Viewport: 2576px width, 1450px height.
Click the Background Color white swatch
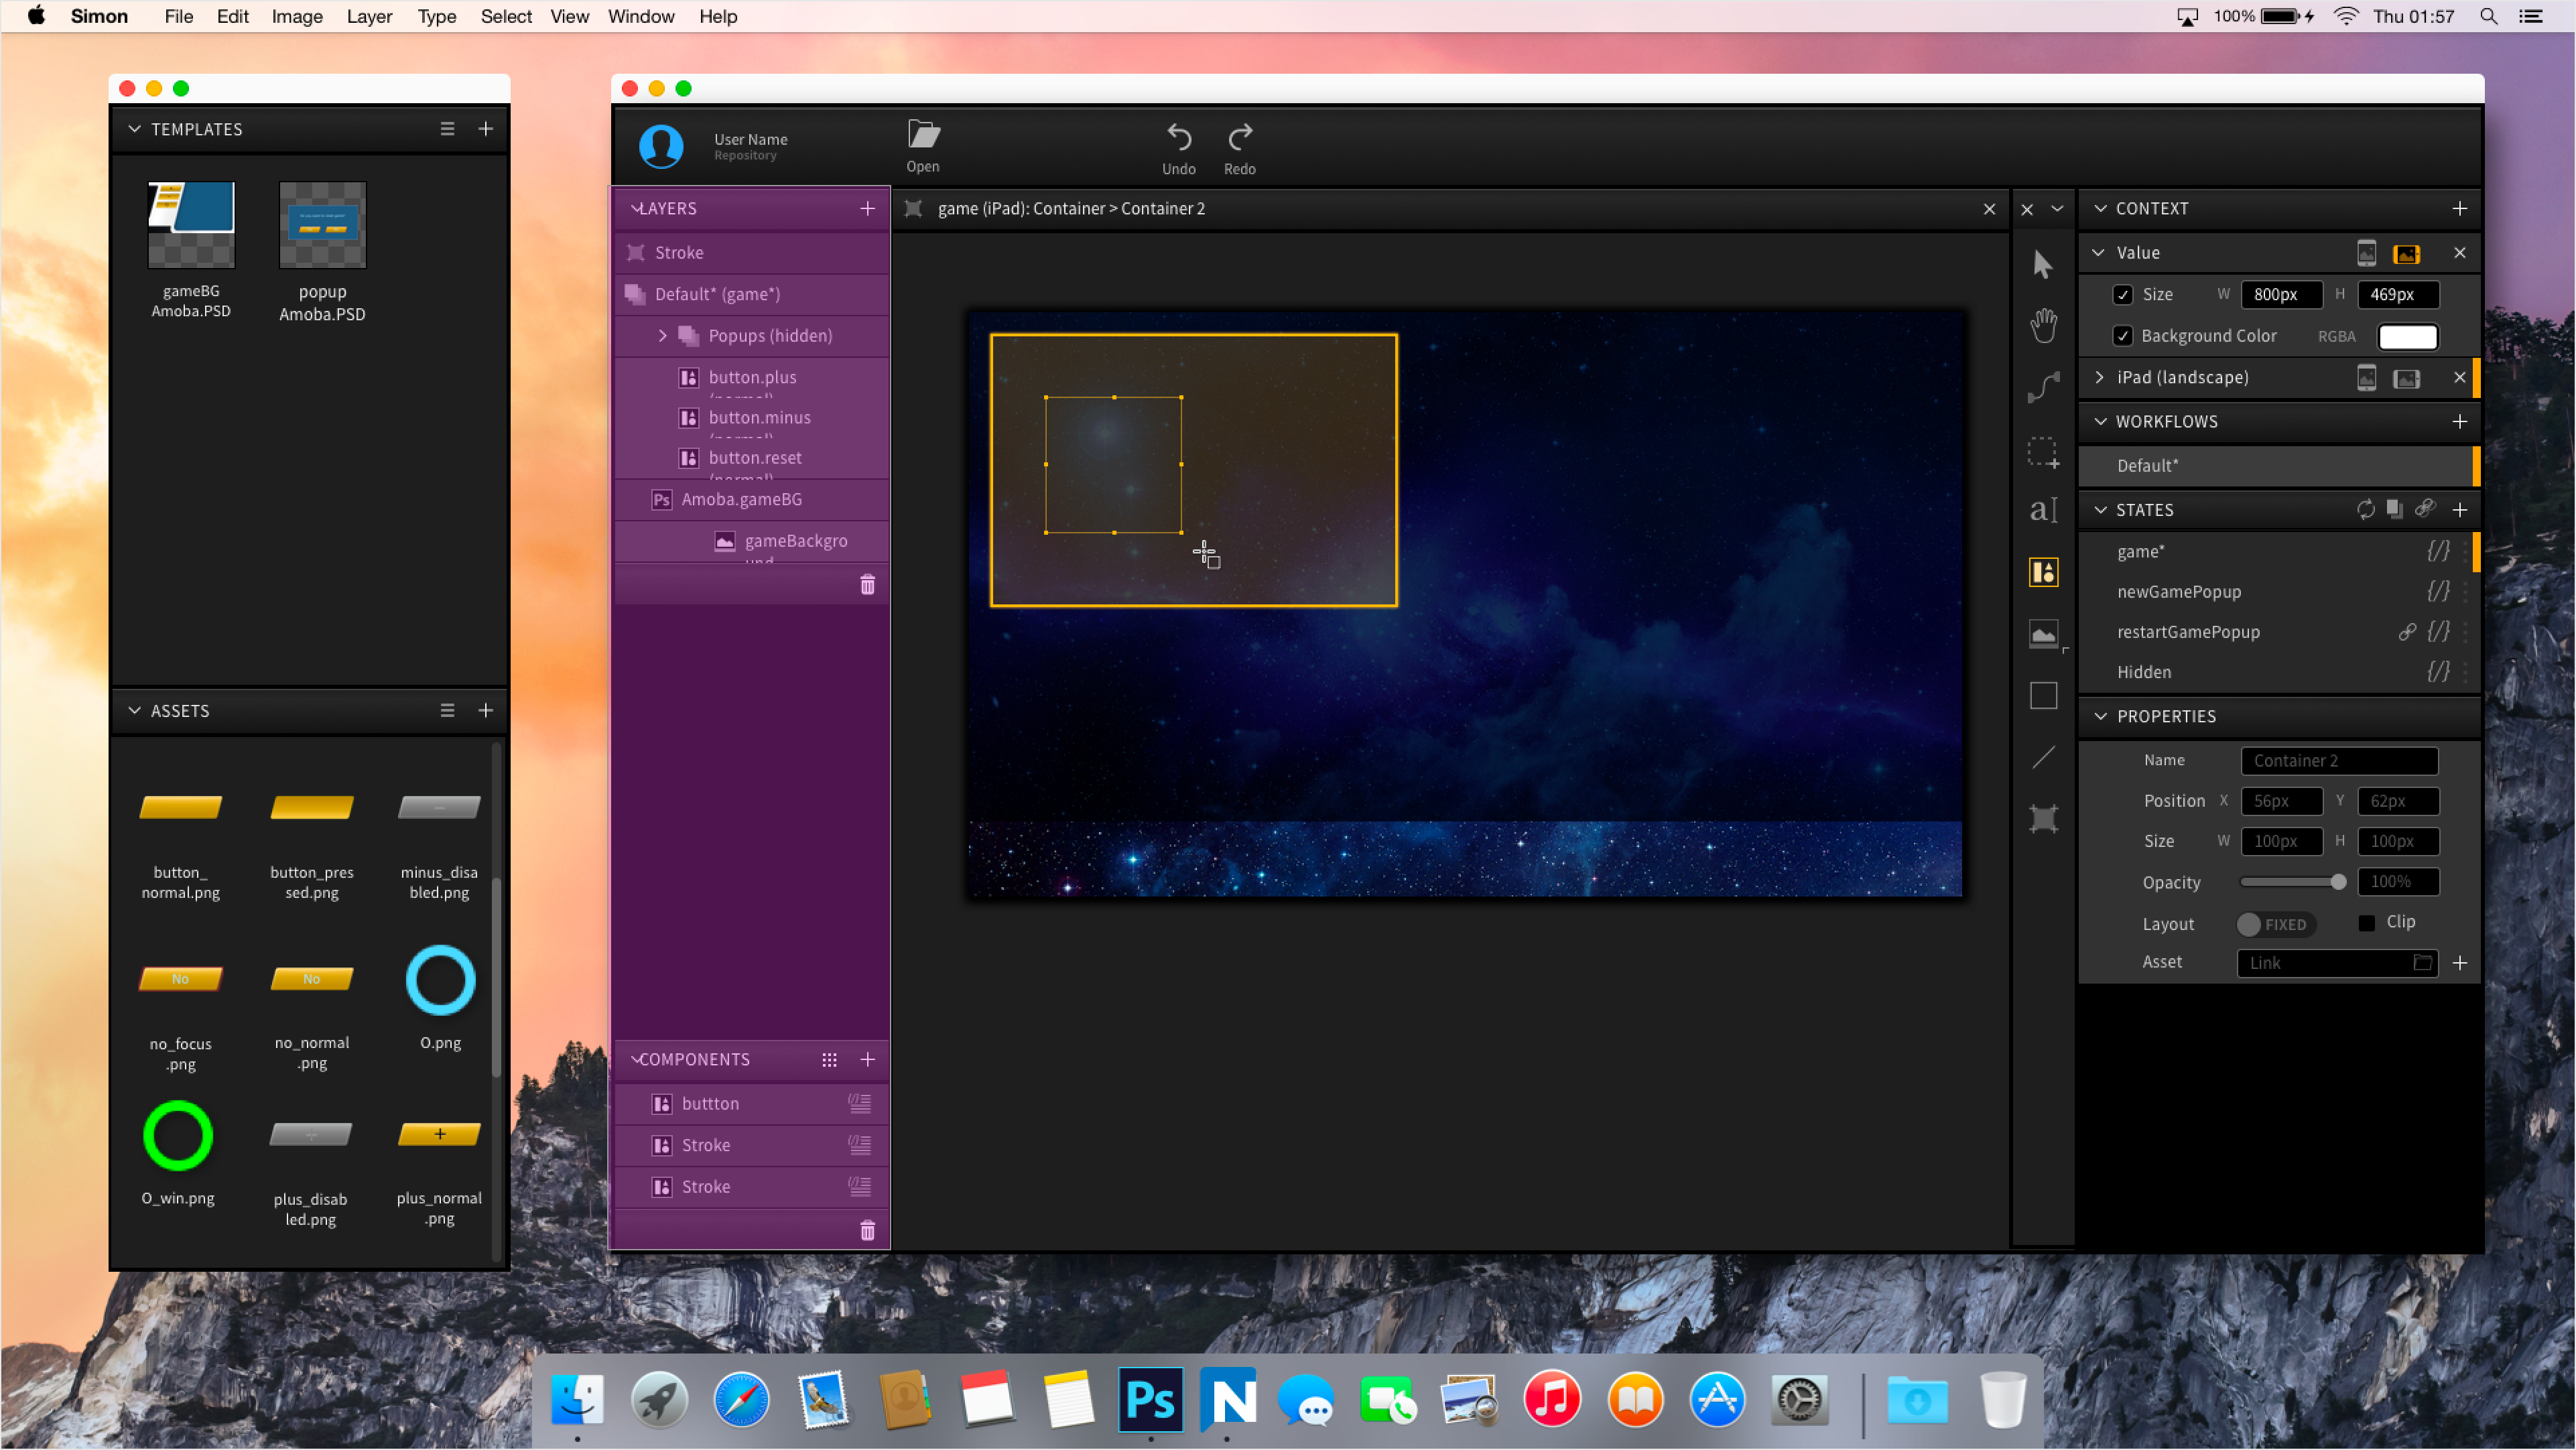2407,337
